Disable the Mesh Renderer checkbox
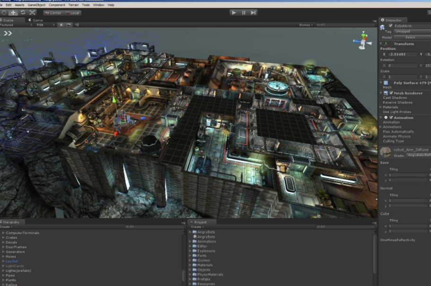This screenshot has width=431, height=286. 391,93
